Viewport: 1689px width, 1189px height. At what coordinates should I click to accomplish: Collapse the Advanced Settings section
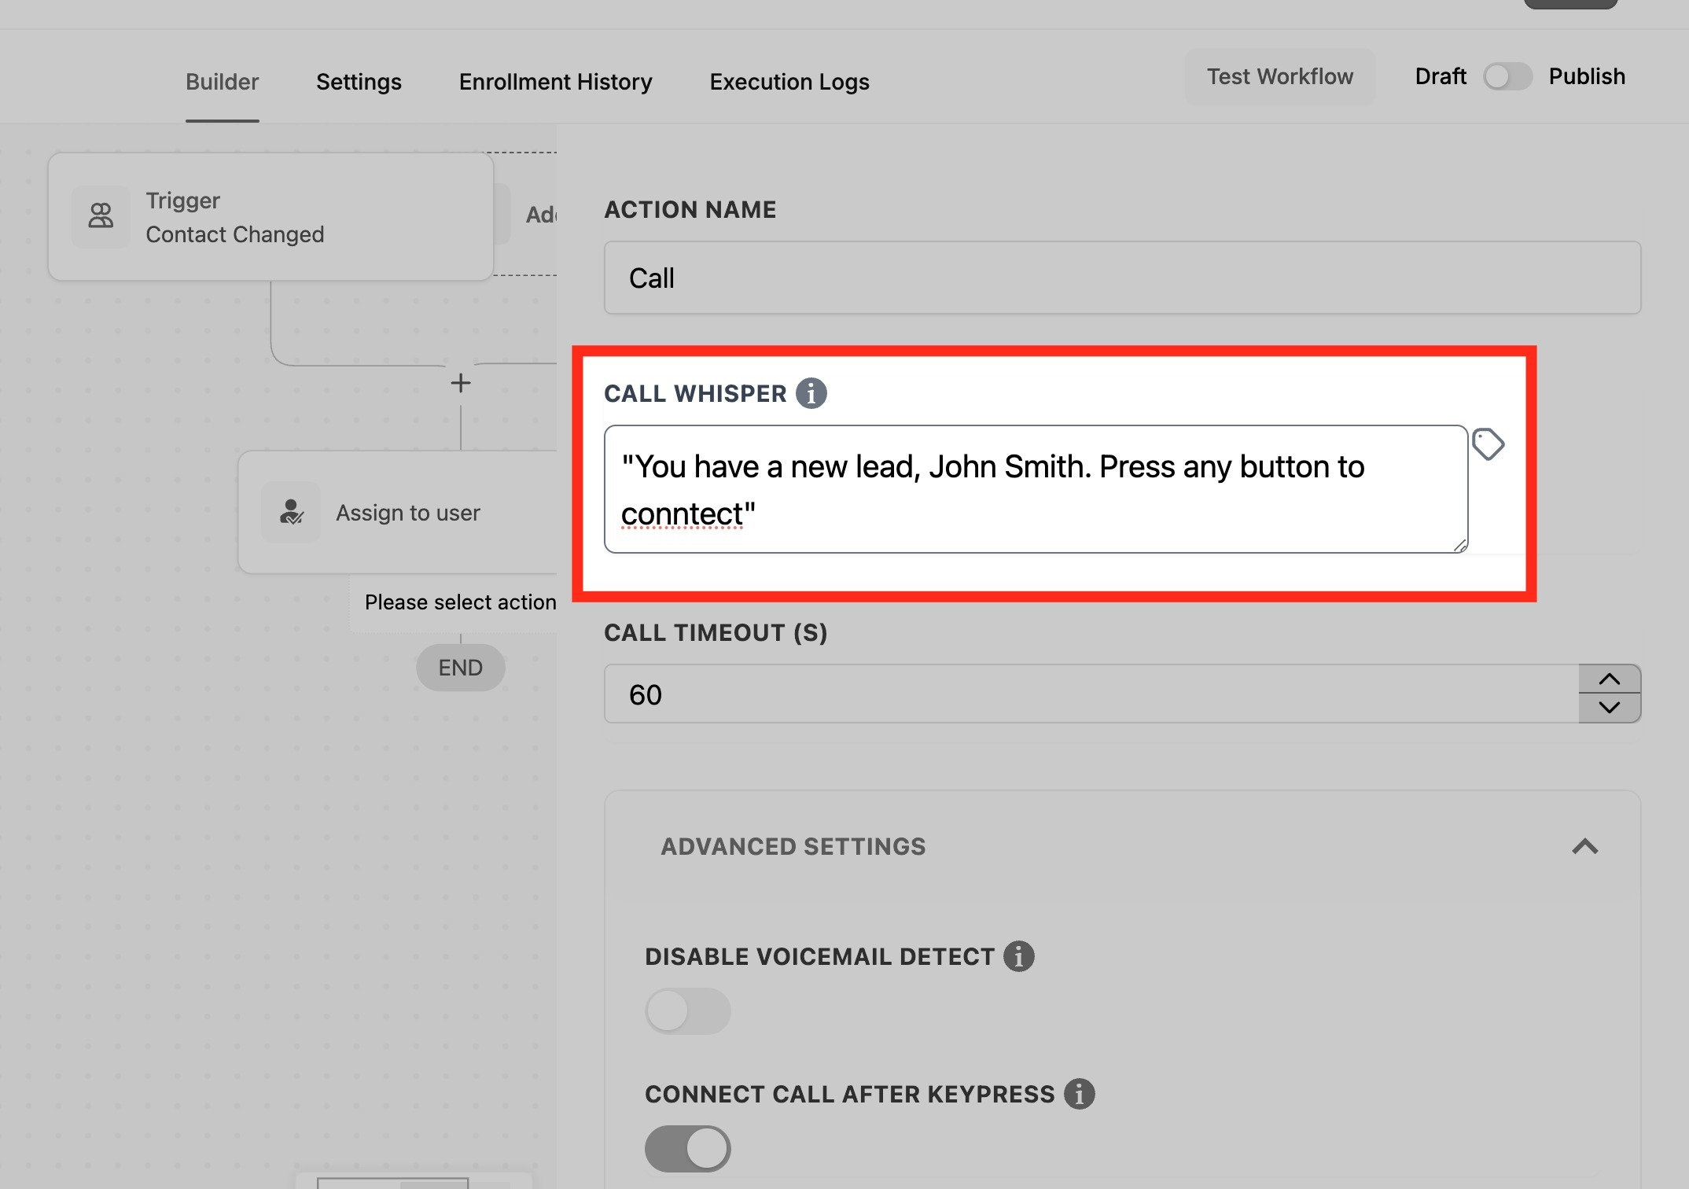[x=1584, y=847]
